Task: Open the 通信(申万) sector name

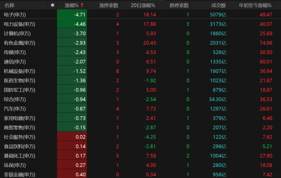Action: [15, 62]
